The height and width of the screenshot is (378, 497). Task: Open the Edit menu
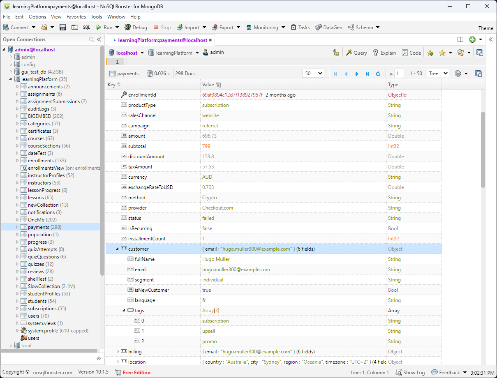[19, 17]
